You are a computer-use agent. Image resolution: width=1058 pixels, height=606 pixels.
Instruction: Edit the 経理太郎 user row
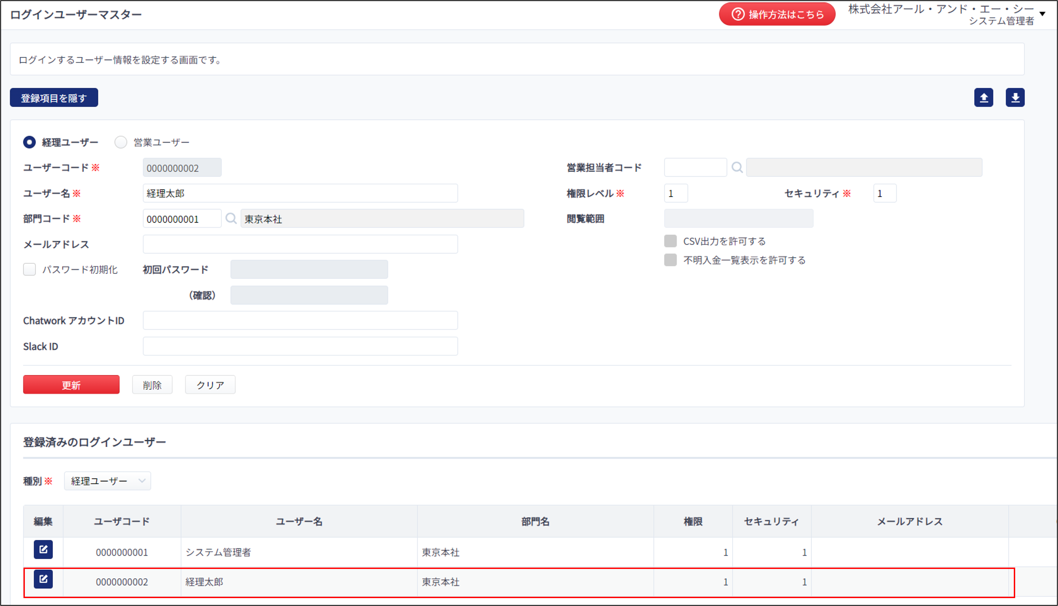coord(43,579)
